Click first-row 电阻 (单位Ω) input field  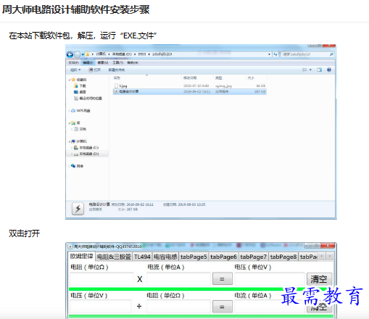[x=101, y=279]
